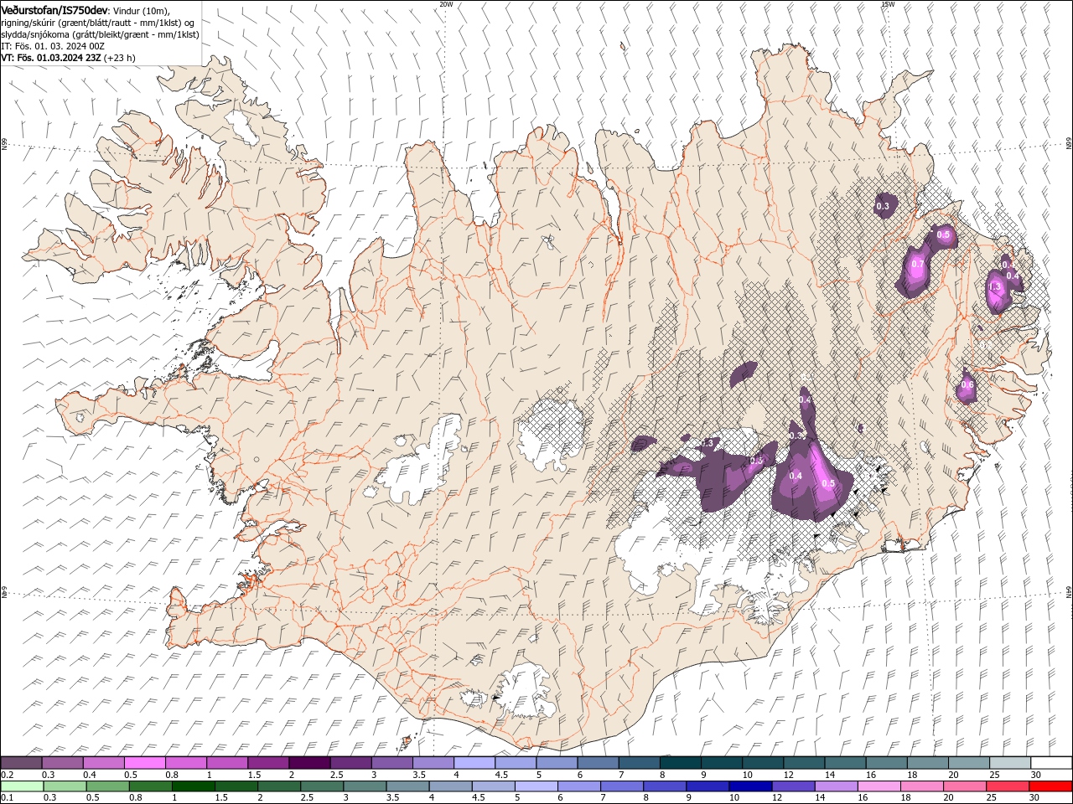Image resolution: width=1073 pixels, height=804 pixels.
Task: Select upper legend swatch between 1.5 and 2
Action: (x=267, y=763)
